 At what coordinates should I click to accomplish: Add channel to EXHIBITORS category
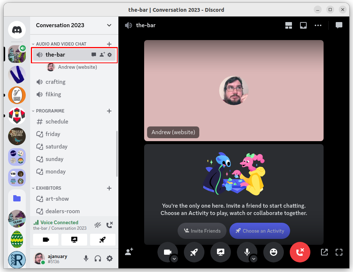(109, 188)
